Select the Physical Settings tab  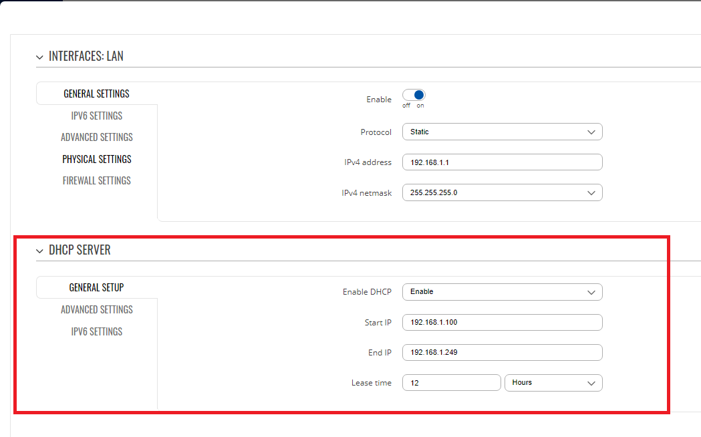(x=97, y=160)
